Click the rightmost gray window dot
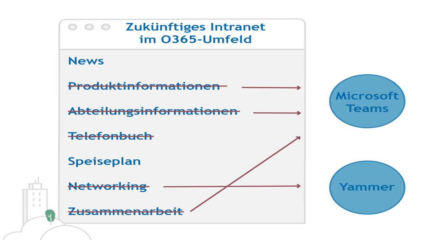The height and width of the screenshot is (240, 427). coord(105,27)
